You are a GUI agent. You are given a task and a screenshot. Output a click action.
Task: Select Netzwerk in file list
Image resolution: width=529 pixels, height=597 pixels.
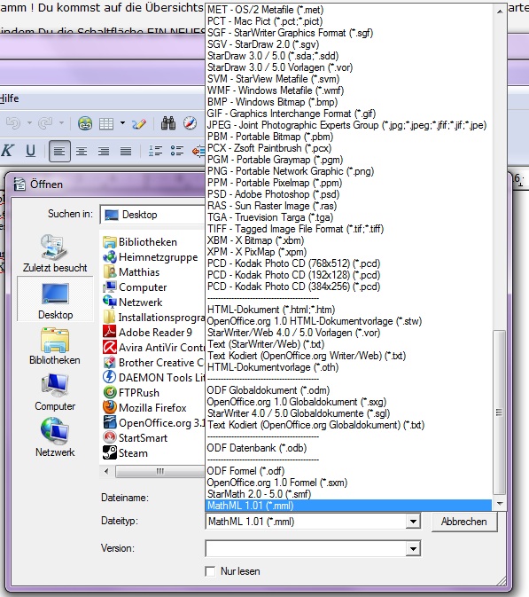tap(133, 302)
